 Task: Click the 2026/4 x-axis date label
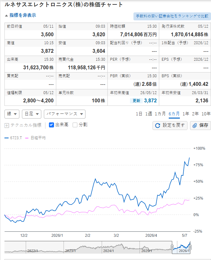pos(151,236)
